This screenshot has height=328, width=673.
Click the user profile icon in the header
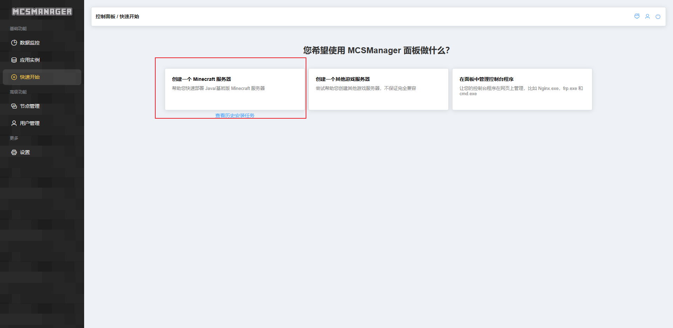647,16
